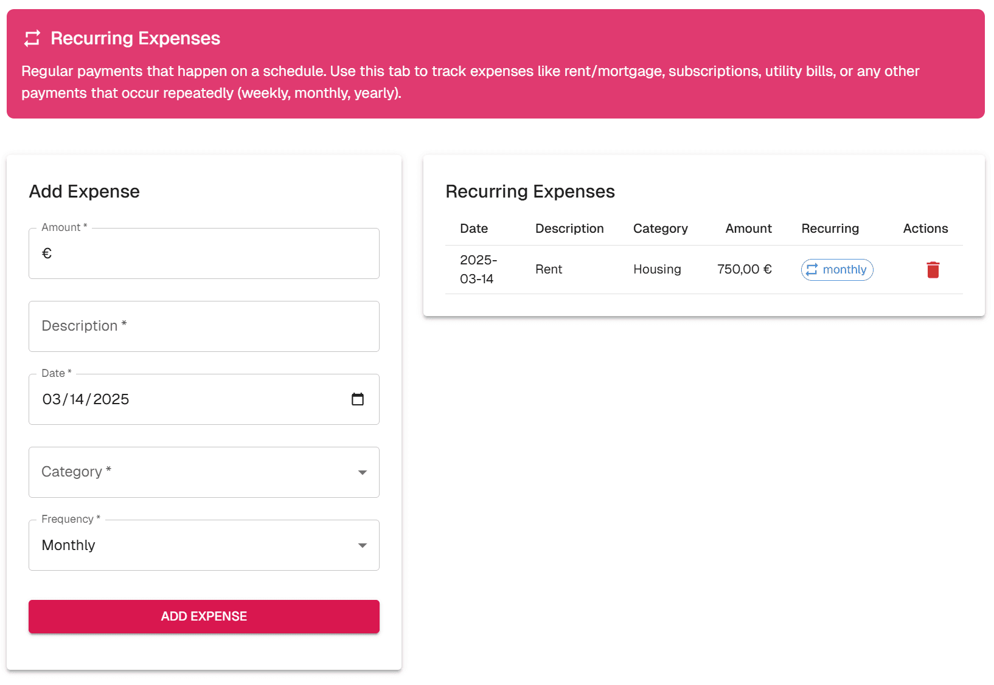Open the Category selection dropdown

204,472
